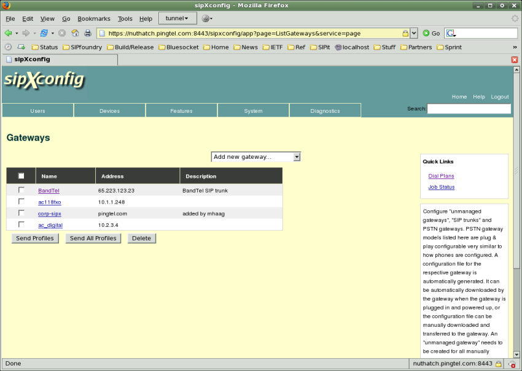Image resolution: width=522 pixels, height=371 pixels.
Task: Open the localhost bookmark
Action: 352,47
